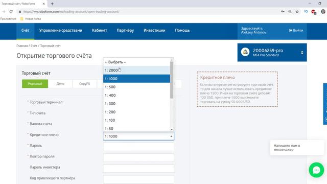Switch to the Демо account tab

click(x=60, y=84)
